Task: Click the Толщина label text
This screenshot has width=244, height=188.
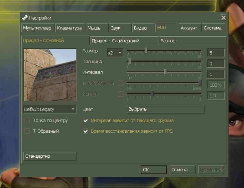Action: pyautogui.click(x=92, y=62)
